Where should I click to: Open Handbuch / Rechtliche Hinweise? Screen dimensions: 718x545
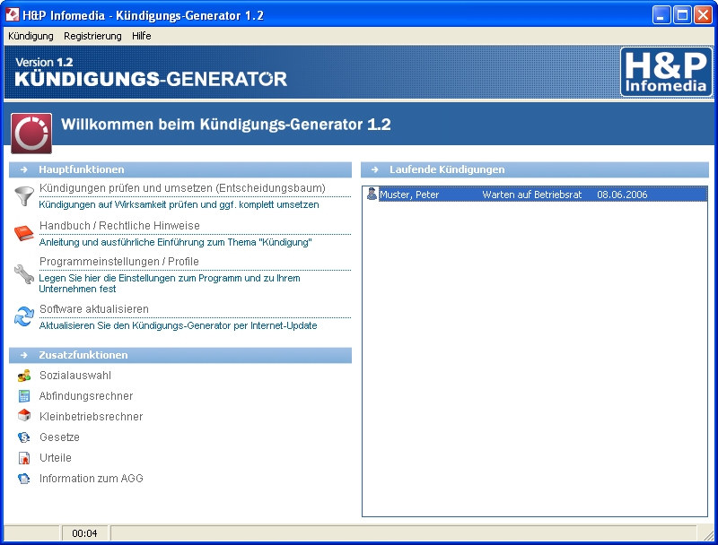pyautogui.click(x=119, y=225)
